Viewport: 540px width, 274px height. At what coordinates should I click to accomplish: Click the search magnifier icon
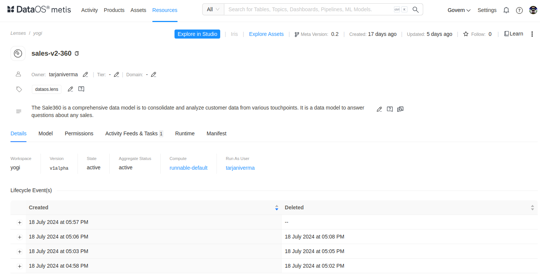pyautogui.click(x=415, y=9)
